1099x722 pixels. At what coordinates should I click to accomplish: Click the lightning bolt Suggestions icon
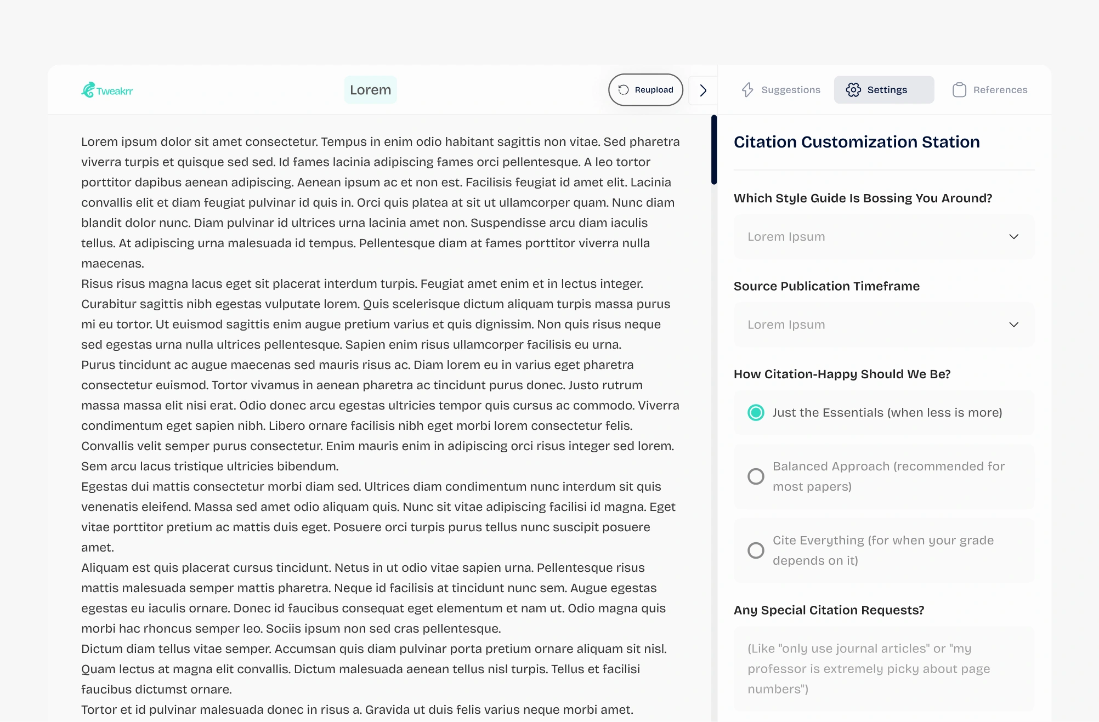pos(747,90)
